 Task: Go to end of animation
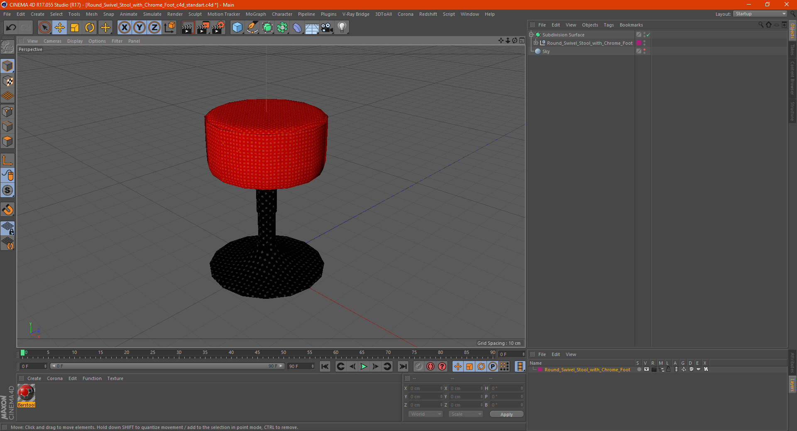coord(403,366)
